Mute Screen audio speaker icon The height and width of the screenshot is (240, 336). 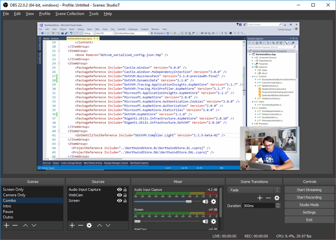point(205,221)
